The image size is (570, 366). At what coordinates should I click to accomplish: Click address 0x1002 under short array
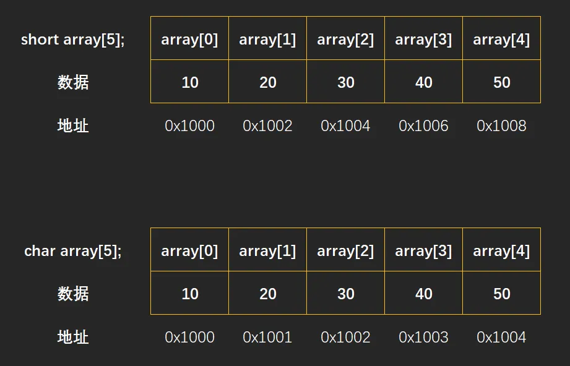point(267,126)
